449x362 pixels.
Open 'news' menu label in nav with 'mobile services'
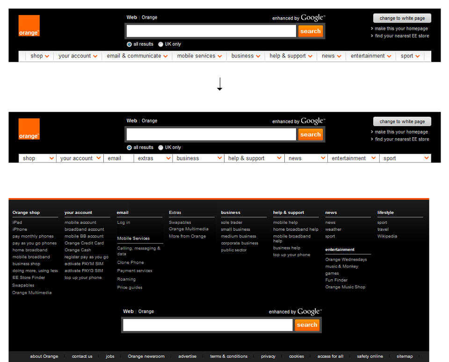(x=328, y=56)
